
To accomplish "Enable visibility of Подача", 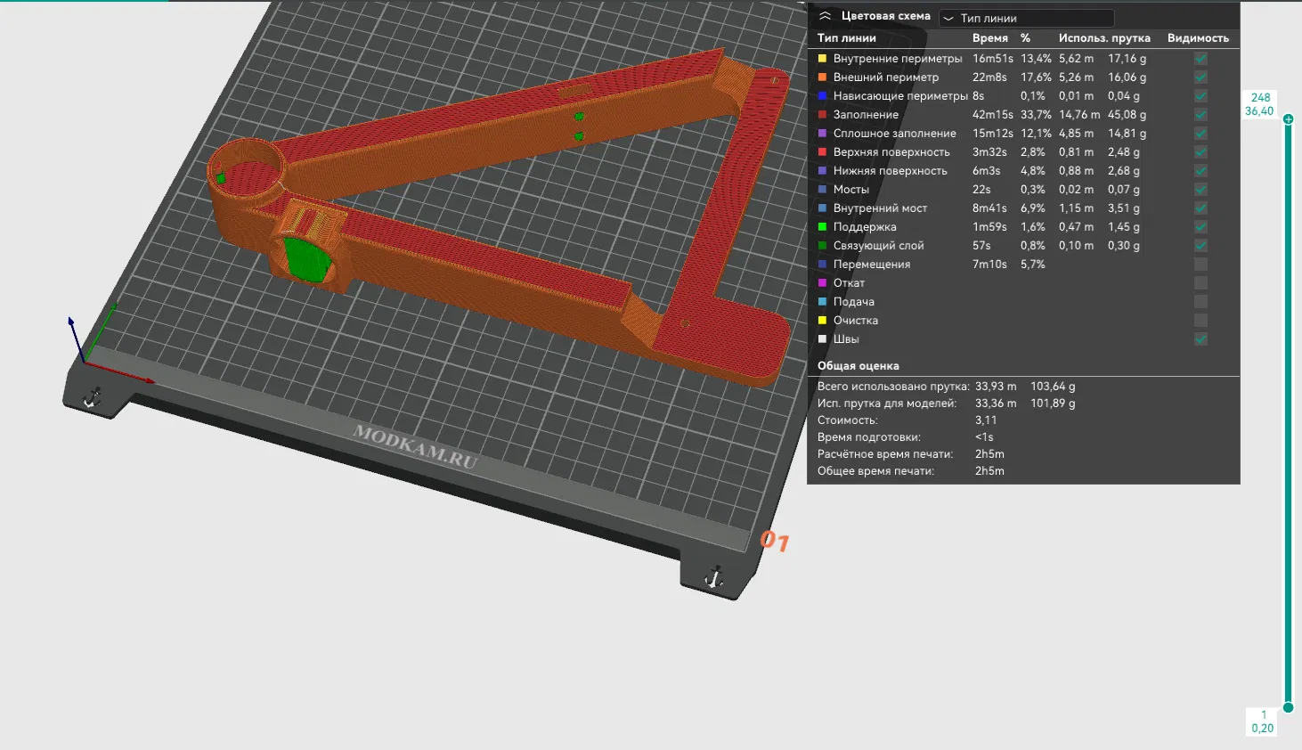I will point(1201,302).
